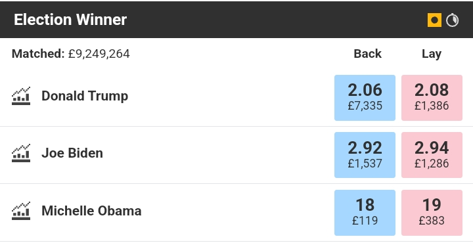Lay Donald Trump at 2.08
The width and height of the screenshot is (473, 243).
click(x=432, y=98)
